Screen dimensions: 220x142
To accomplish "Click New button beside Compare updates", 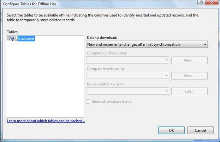I will (x=189, y=60).
